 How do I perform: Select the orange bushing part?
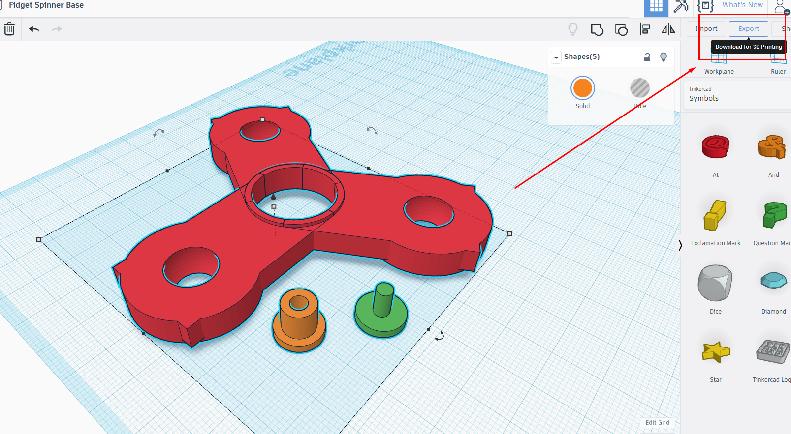click(x=299, y=319)
